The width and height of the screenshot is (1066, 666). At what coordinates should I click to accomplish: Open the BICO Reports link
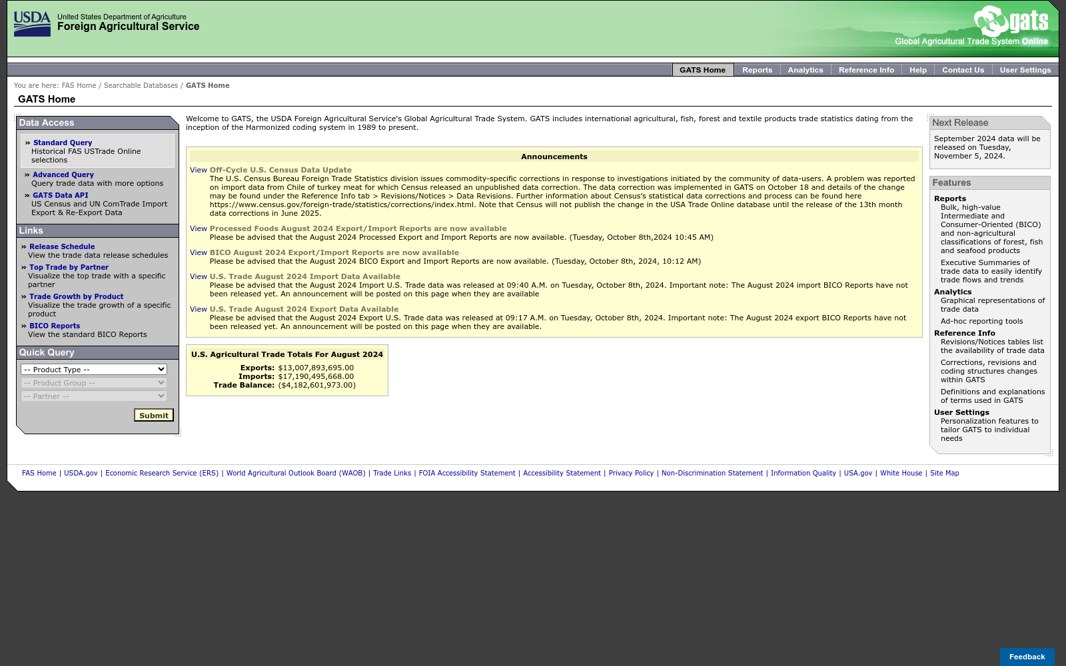click(55, 326)
